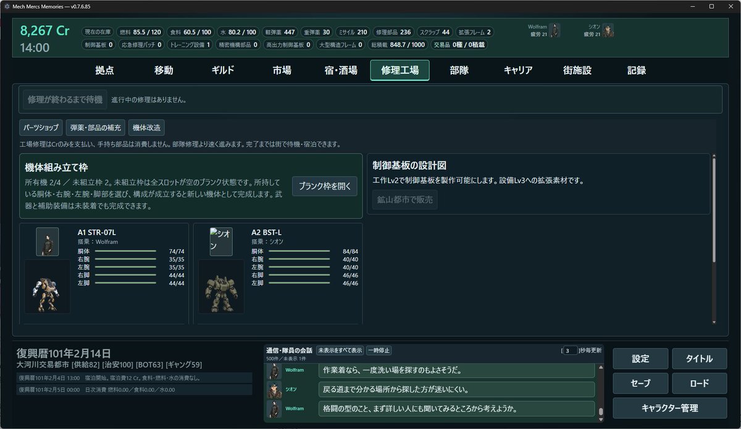741x429 pixels.
Task: Click ブランク枠を開く button
Action: click(325, 186)
